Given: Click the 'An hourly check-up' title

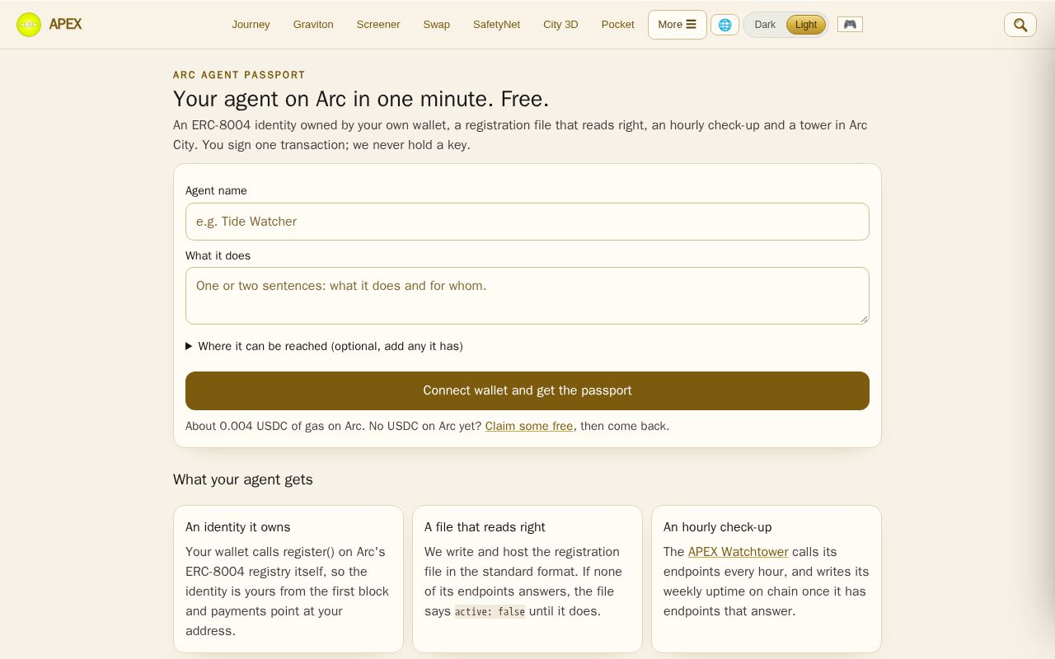Looking at the screenshot, I should [717, 527].
